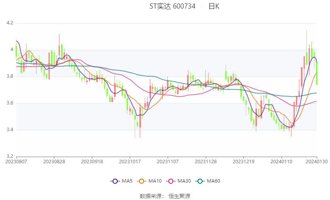
Task: Select the 20231219 date axis label
Action: (x=243, y=162)
